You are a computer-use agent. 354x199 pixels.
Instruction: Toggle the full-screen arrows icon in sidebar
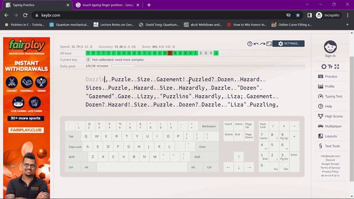click(337, 66)
